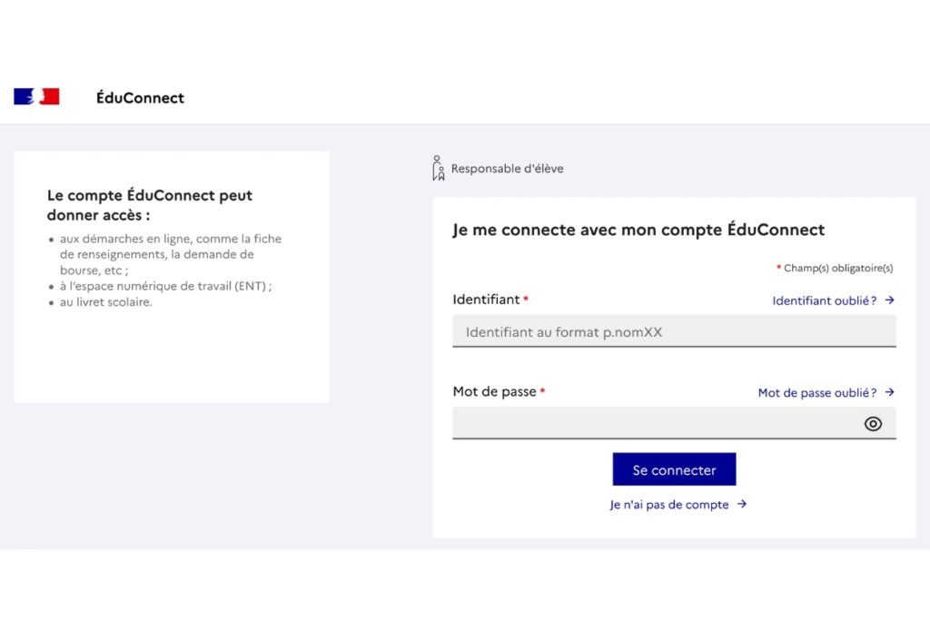Click the Identifiant field label
Viewport: 930px width, 620px height.
click(486, 300)
